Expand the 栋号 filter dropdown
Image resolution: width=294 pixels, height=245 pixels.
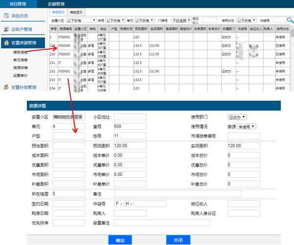coord(115,20)
